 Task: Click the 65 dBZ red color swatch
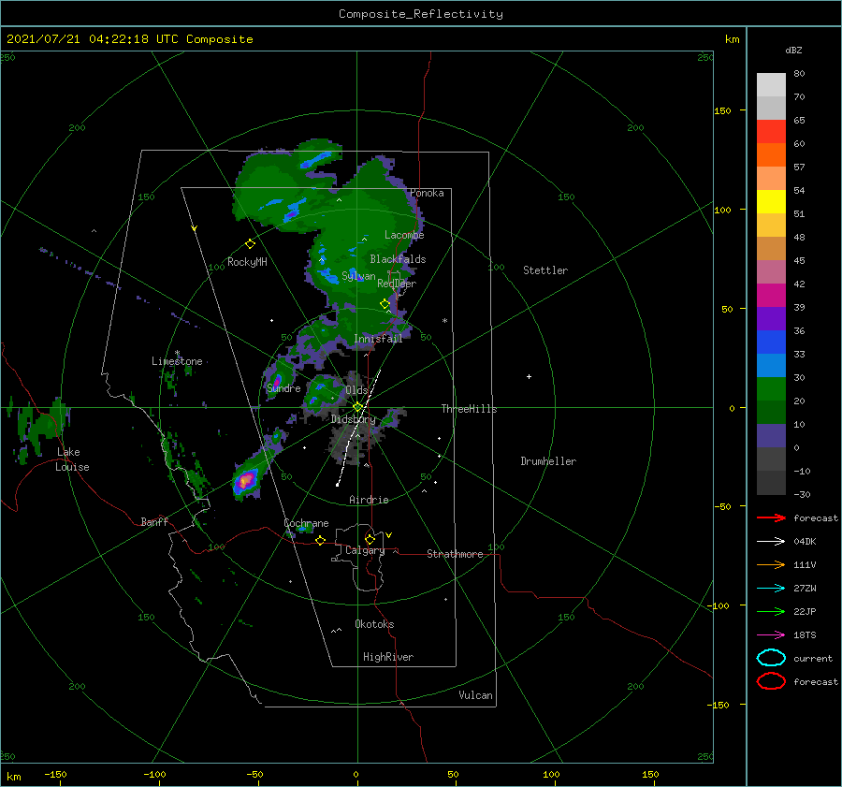[x=771, y=132]
